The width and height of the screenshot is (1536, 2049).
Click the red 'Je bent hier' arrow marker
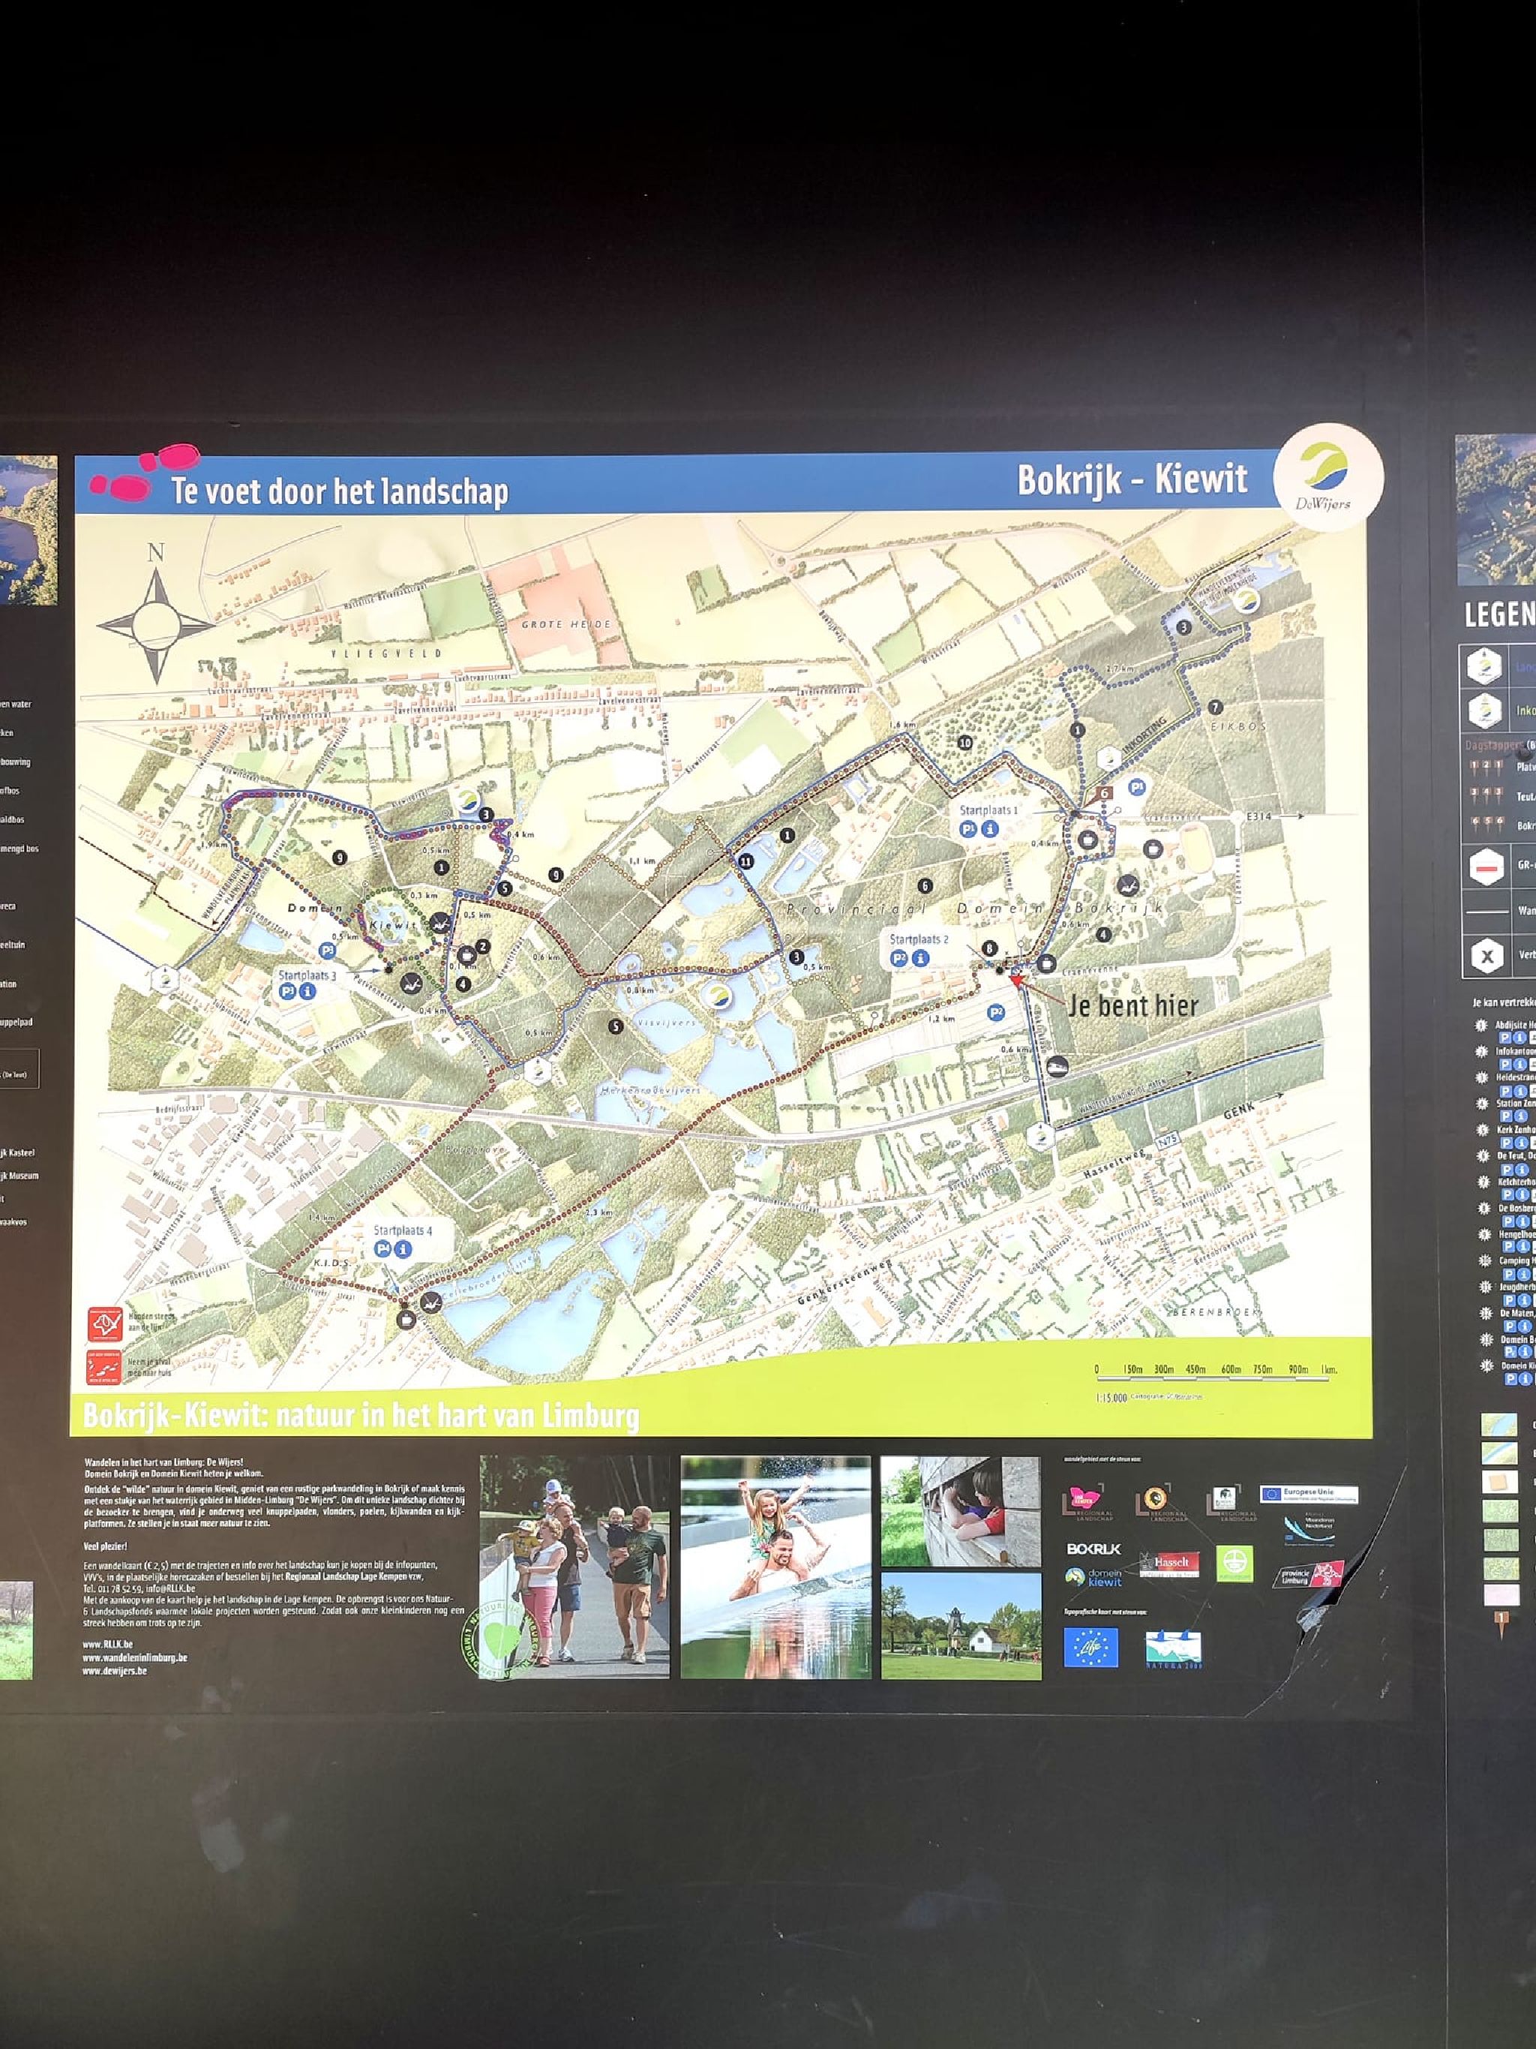(x=1018, y=978)
